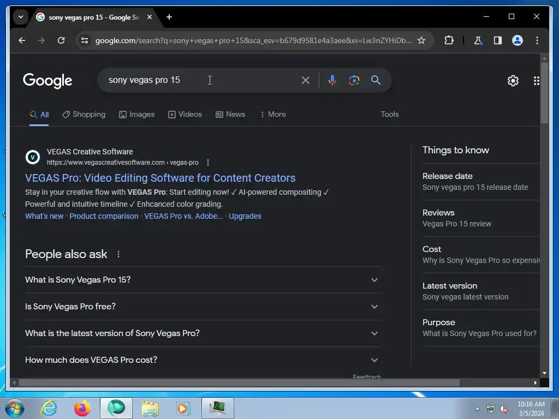
Task: Open the search Tools menu
Action: point(390,115)
